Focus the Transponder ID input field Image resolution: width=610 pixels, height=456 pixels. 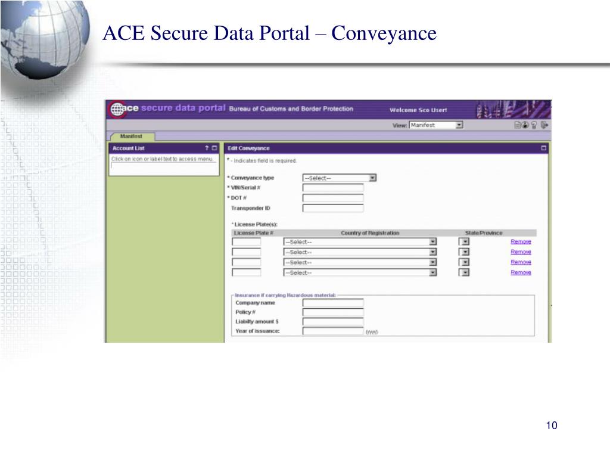333,208
